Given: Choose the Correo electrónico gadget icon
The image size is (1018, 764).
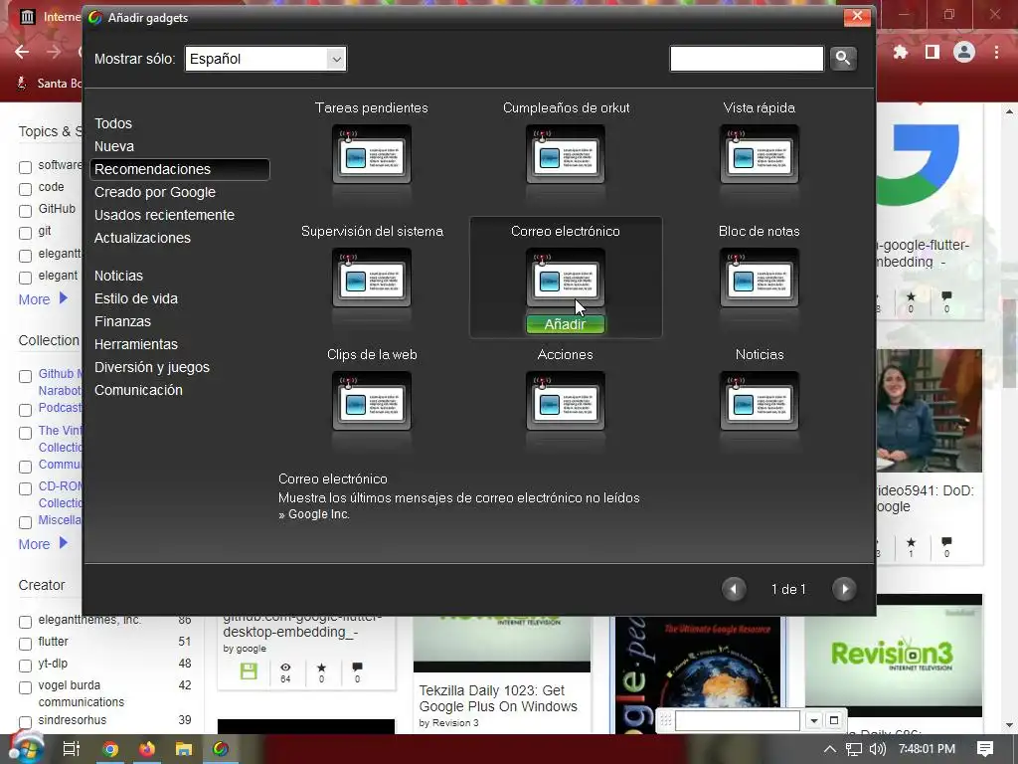Looking at the screenshot, I should click(x=565, y=278).
